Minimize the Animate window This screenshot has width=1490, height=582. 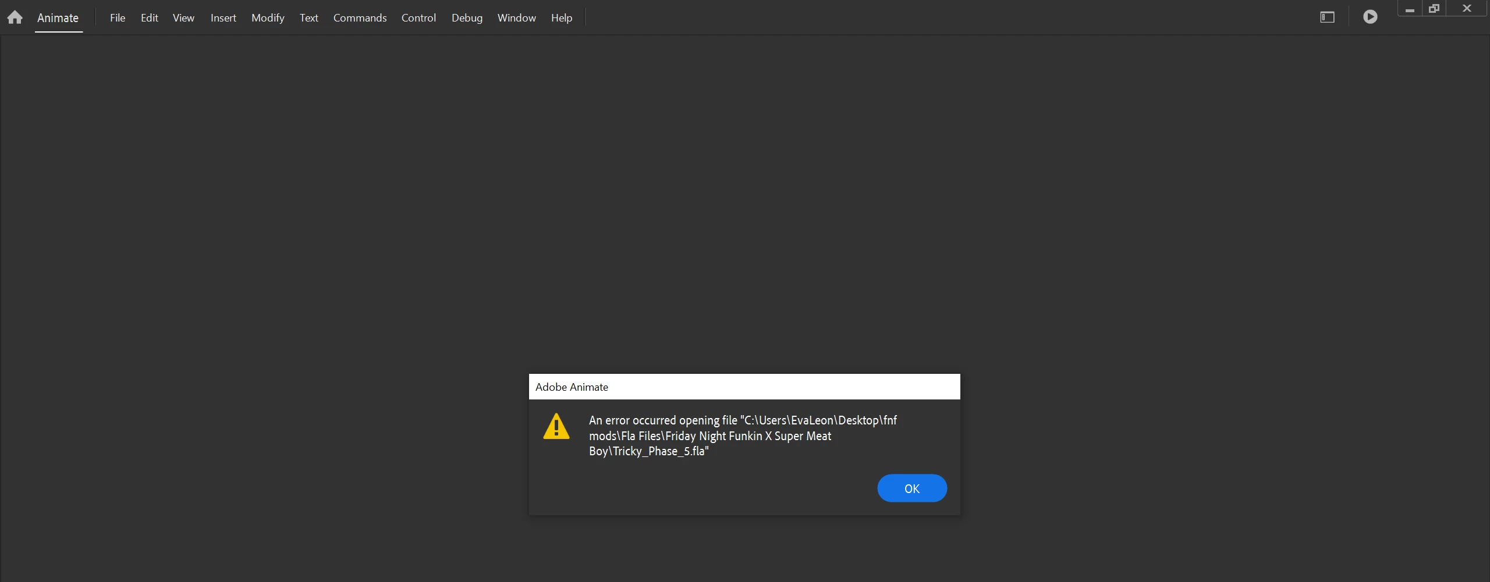(x=1410, y=9)
